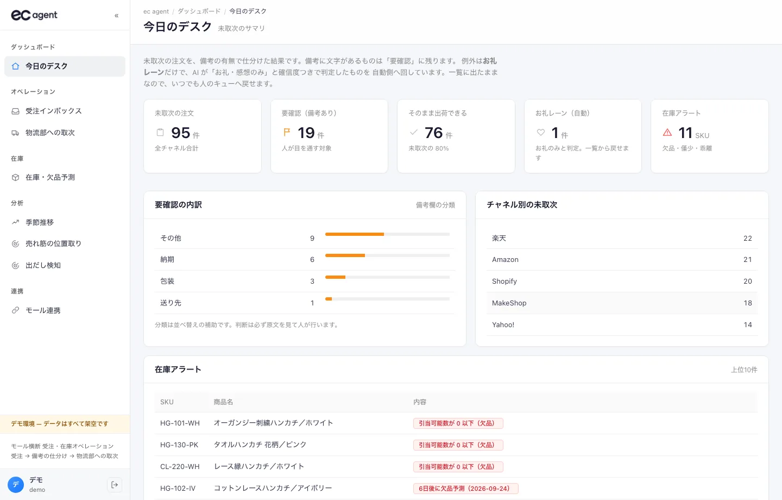Click the 送り先 progress bar
The height and width of the screenshot is (500, 782).
click(x=387, y=299)
